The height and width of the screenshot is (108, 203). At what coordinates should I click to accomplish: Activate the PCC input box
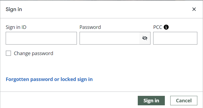point(175,38)
